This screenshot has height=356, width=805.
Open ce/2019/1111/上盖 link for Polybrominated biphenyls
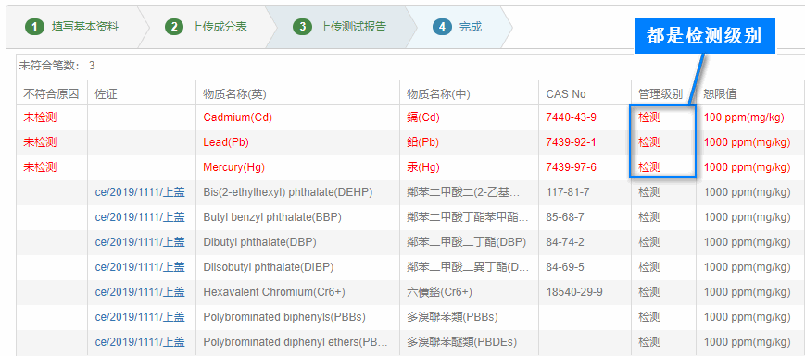[x=140, y=317]
